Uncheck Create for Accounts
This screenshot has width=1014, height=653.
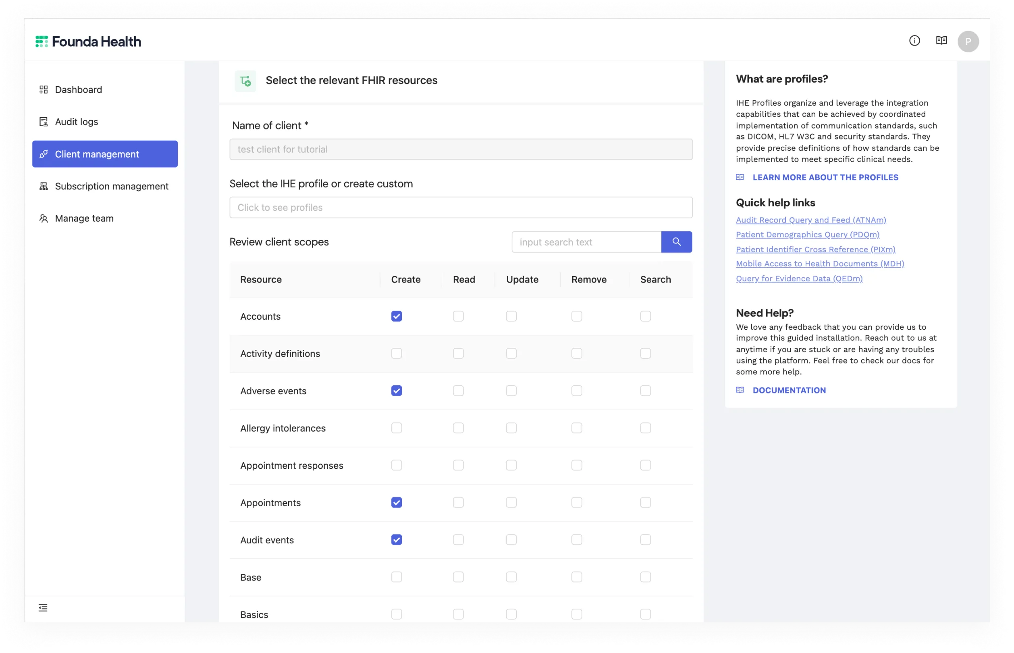click(396, 316)
